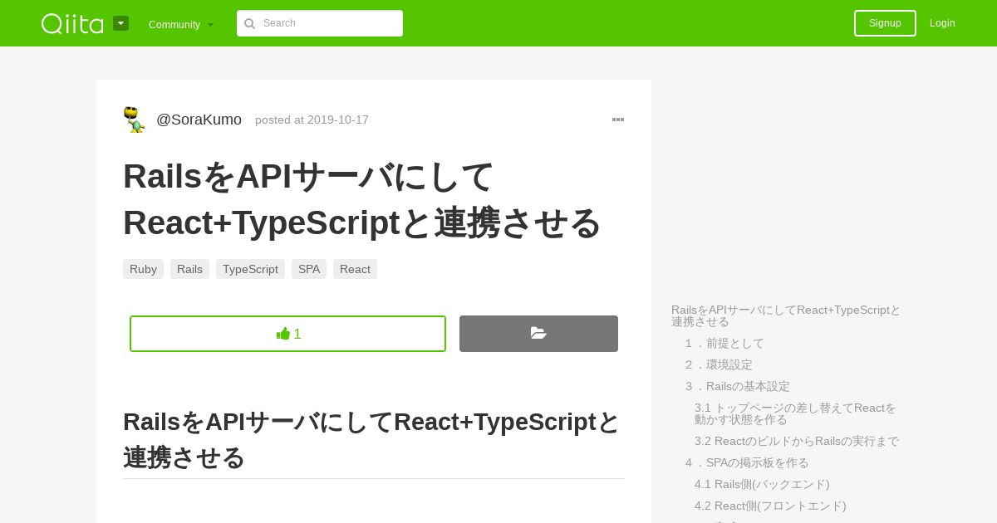
Task: Select the Ruby tag
Action: coord(143,269)
